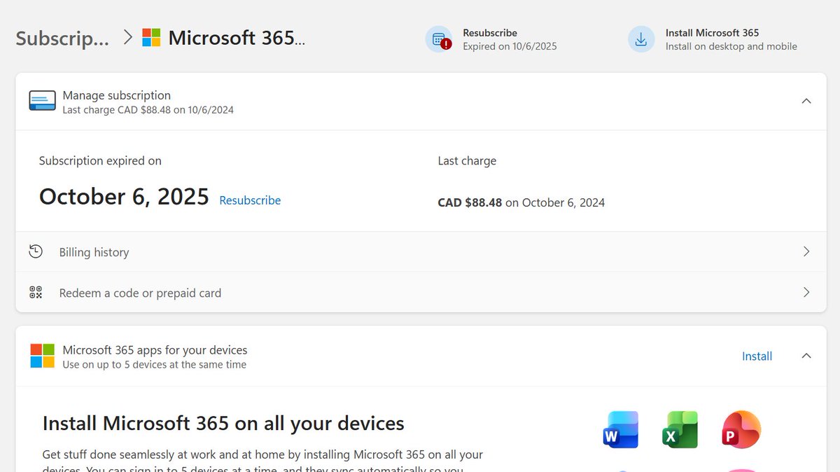Click "CAD $88.48 on October 6, 2024" text
Viewport: 840px width, 472px height.
[521, 202]
